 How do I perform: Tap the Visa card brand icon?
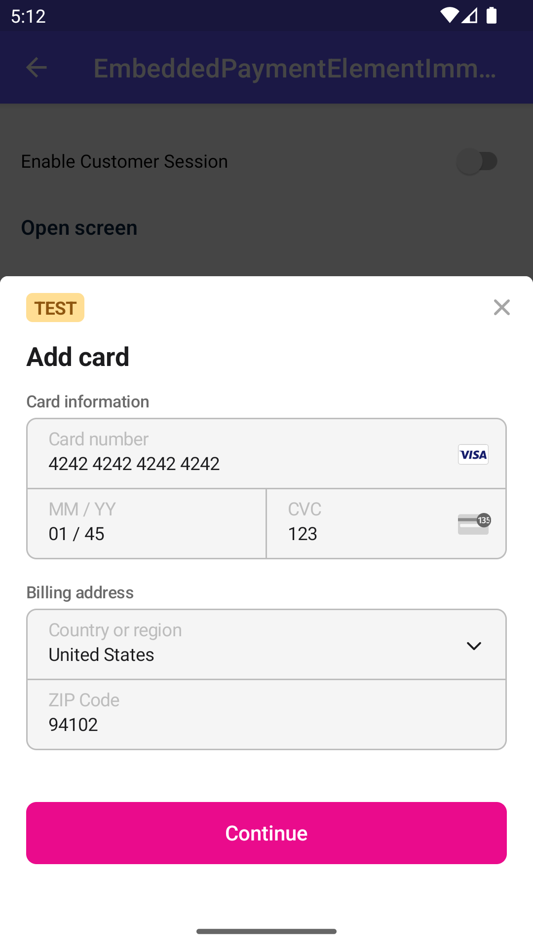point(473,454)
